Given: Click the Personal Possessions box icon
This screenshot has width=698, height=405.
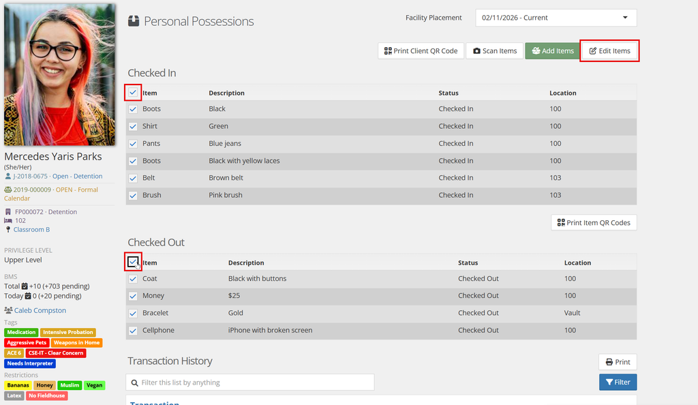Looking at the screenshot, I should pos(134,21).
